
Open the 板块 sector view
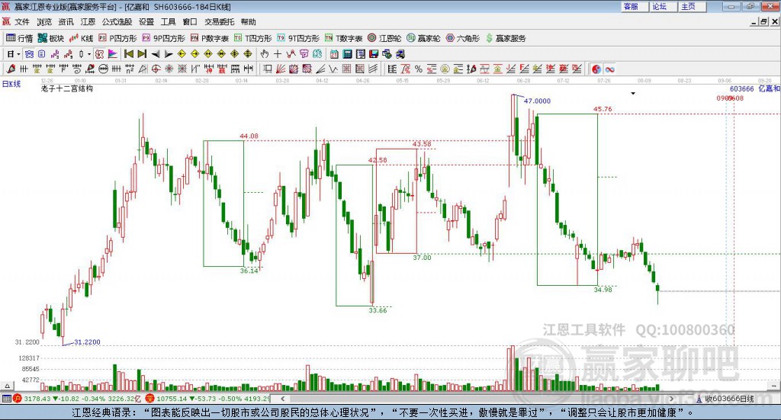(x=51, y=38)
